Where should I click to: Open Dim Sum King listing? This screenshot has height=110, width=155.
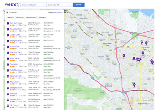pos(16,23)
